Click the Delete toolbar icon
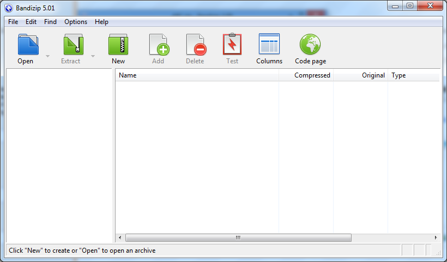 tap(196, 44)
